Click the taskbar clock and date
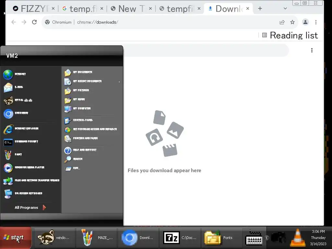 coord(318,238)
